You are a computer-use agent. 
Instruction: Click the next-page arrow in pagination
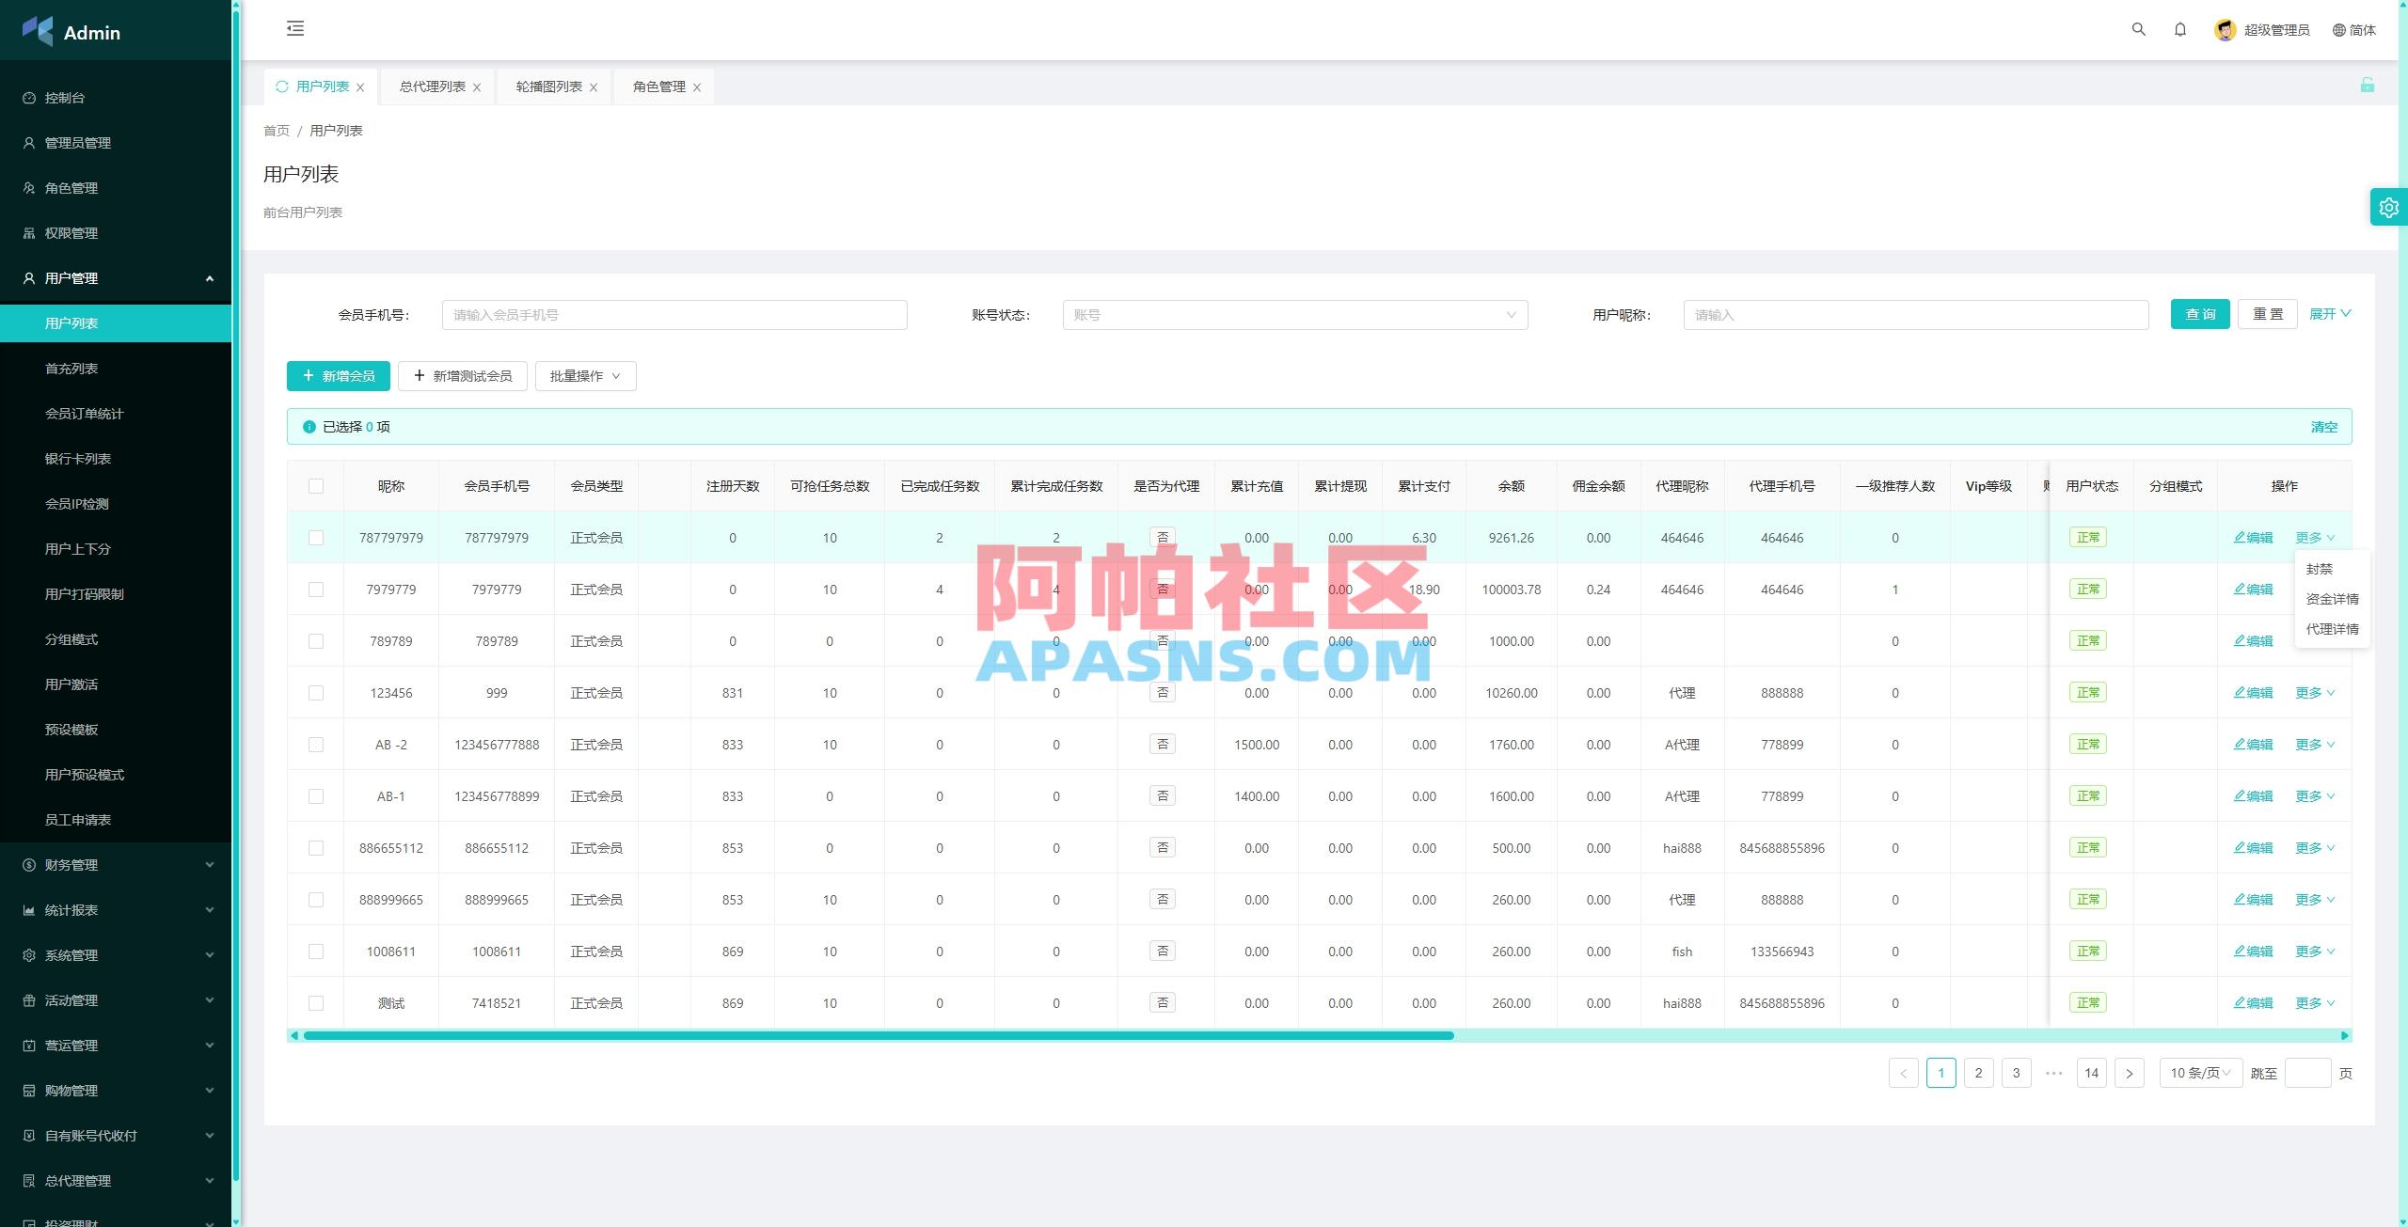[x=2129, y=1072]
